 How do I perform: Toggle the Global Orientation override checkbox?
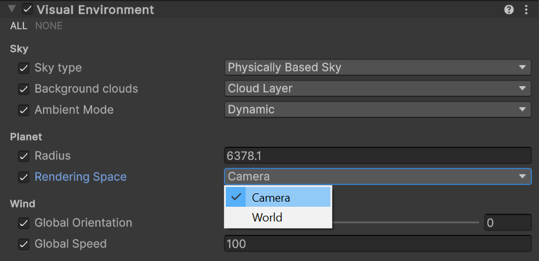(x=24, y=223)
